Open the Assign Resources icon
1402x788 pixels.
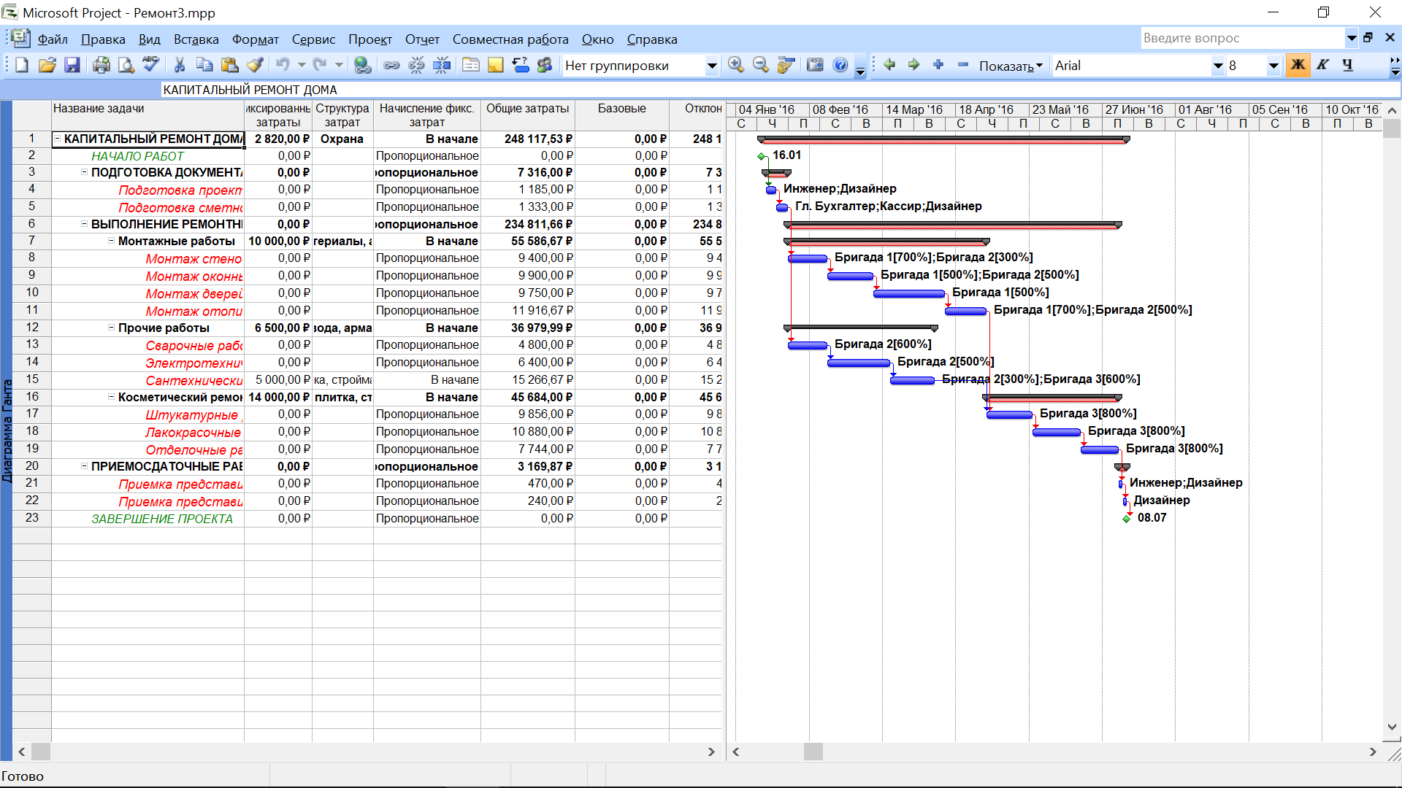(545, 66)
